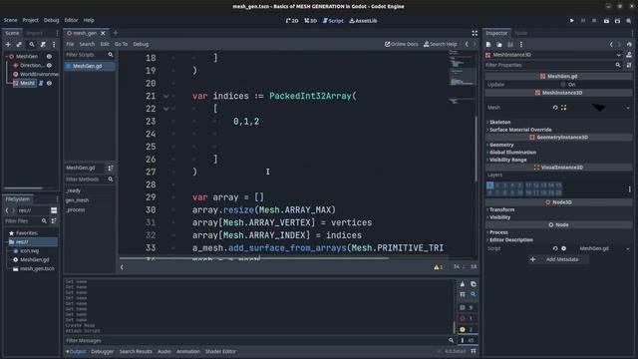Expand the Process section
Viewport: 638px width, 359px height.
pyautogui.click(x=498, y=232)
